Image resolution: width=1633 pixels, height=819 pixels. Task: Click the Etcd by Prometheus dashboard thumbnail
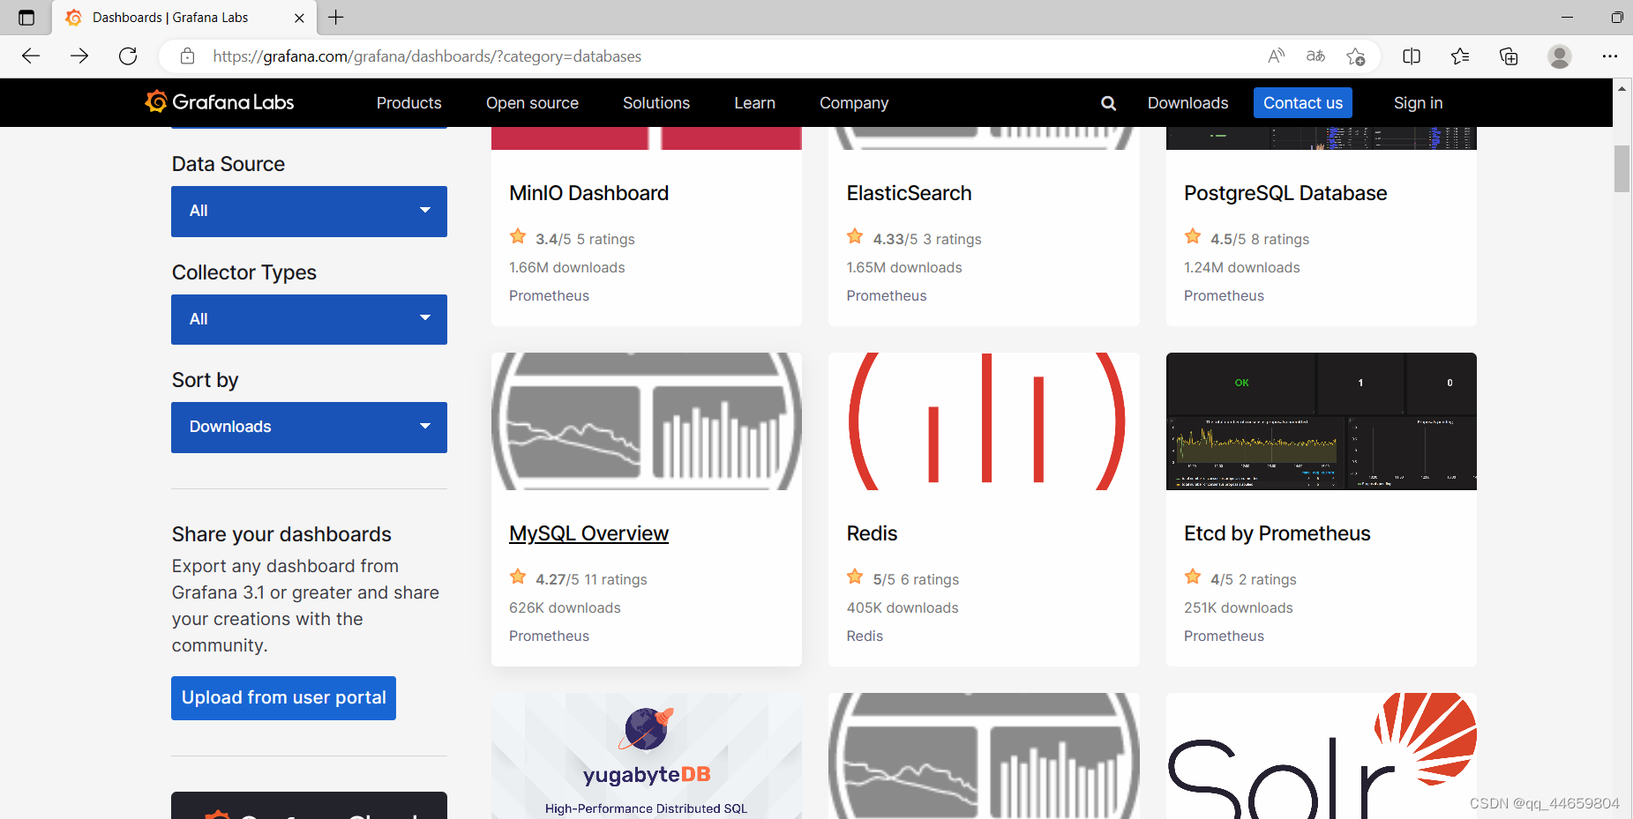(1322, 421)
